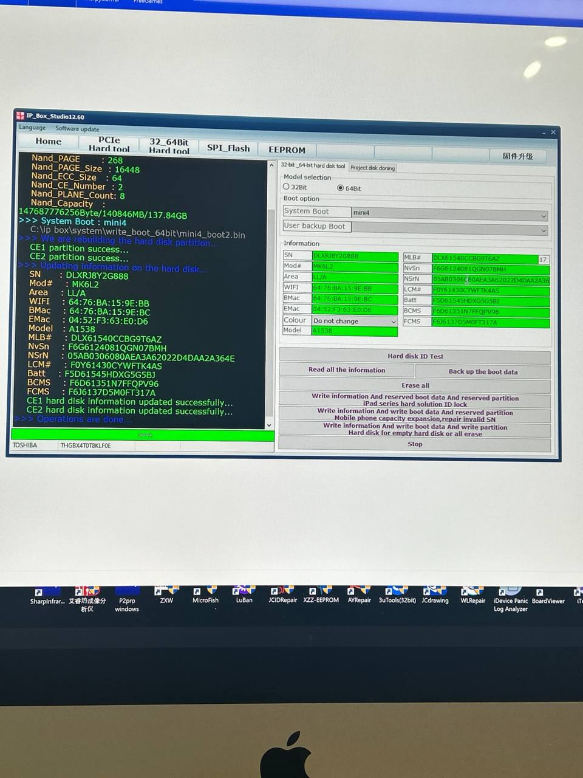This screenshot has width=583, height=778.
Task: Open the Language menu
Action: tap(32, 128)
